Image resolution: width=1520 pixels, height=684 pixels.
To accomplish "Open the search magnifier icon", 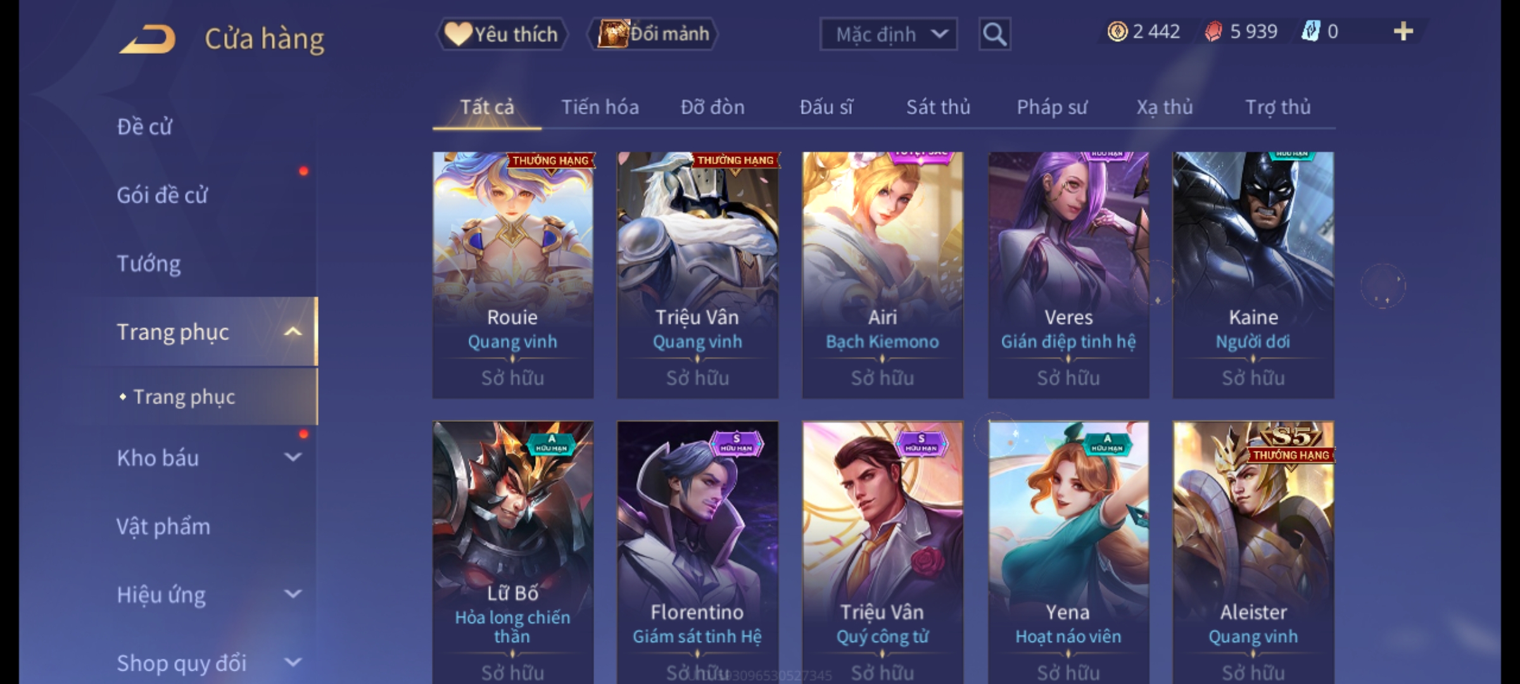I will point(994,34).
